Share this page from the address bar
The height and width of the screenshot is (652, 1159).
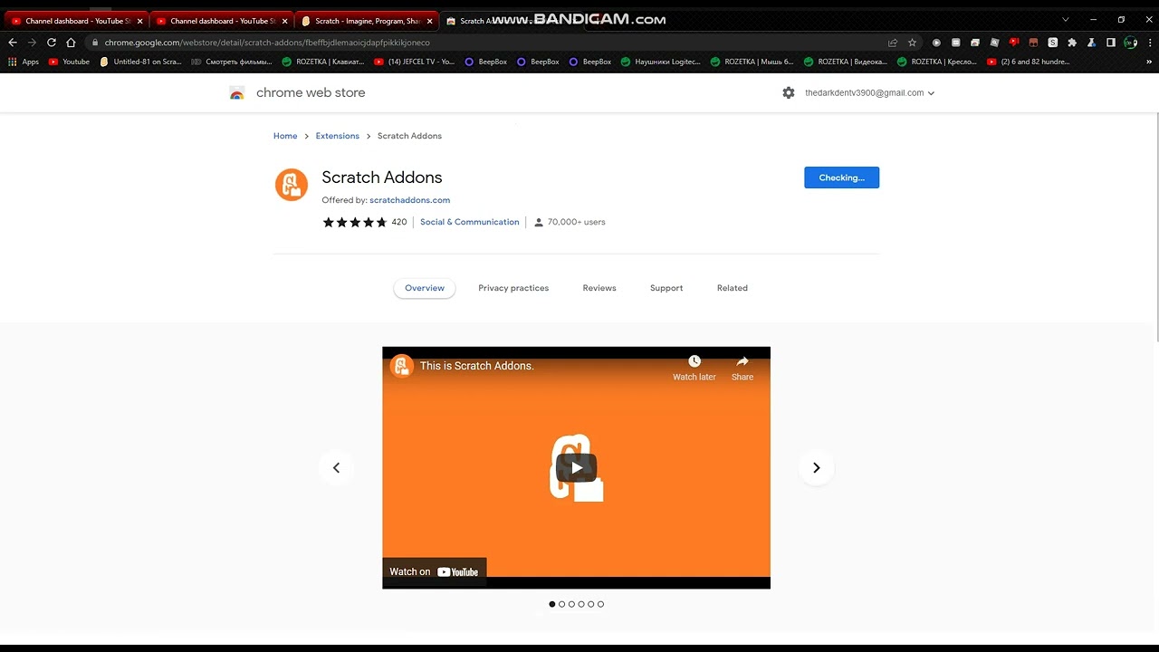point(893,43)
